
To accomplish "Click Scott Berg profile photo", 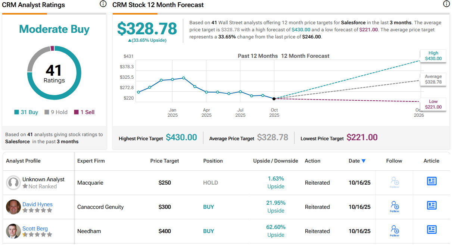I will click(x=13, y=231).
